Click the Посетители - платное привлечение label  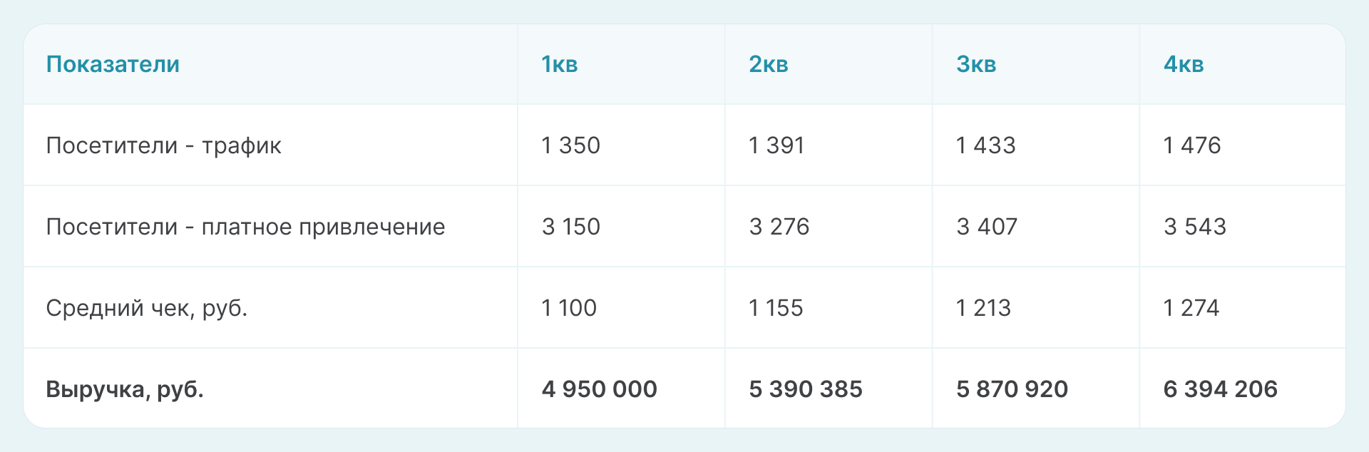(245, 227)
